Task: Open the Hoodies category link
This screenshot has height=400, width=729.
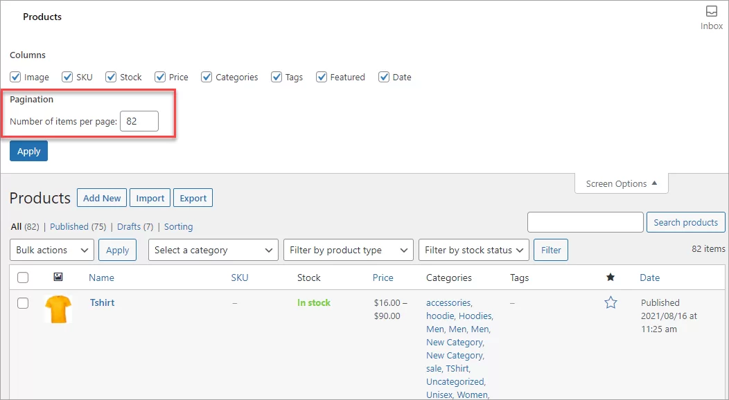Action: [476, 316]
